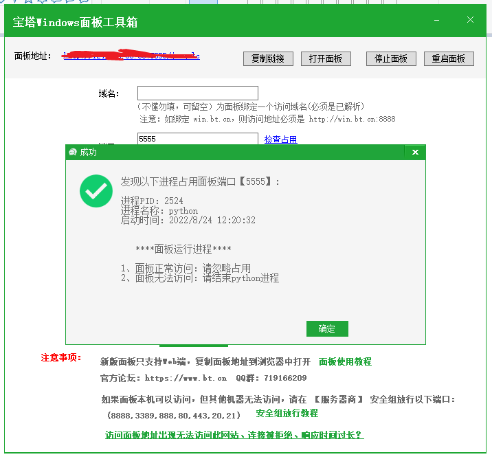Click the 进程PID: 2524 text
The width and height of the screenshot is (492, 459).
[x=152, y=201]
